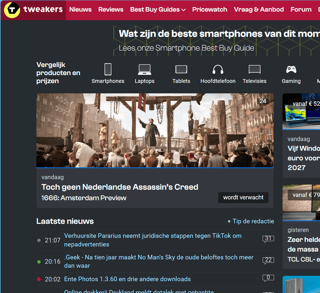Open the mini PC thumbnail in the sidebar

[x=301, y=285]
